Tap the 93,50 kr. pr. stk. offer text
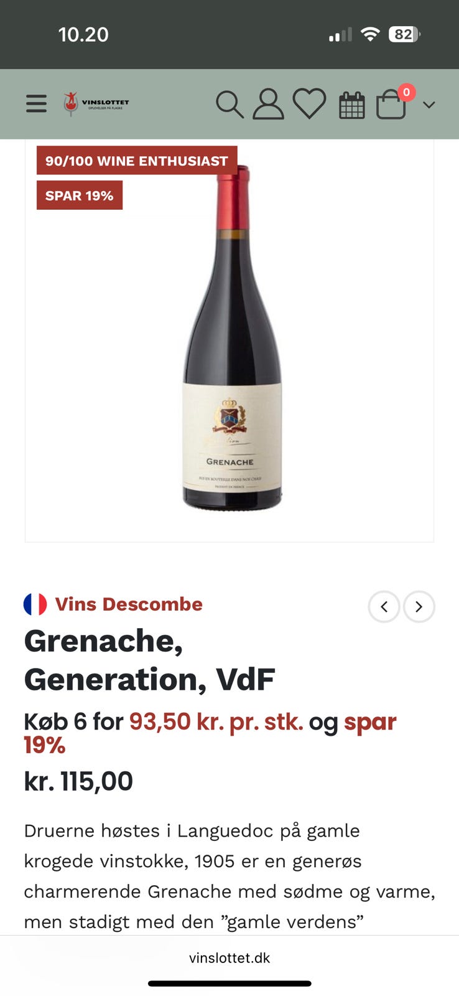 [216, 721]
